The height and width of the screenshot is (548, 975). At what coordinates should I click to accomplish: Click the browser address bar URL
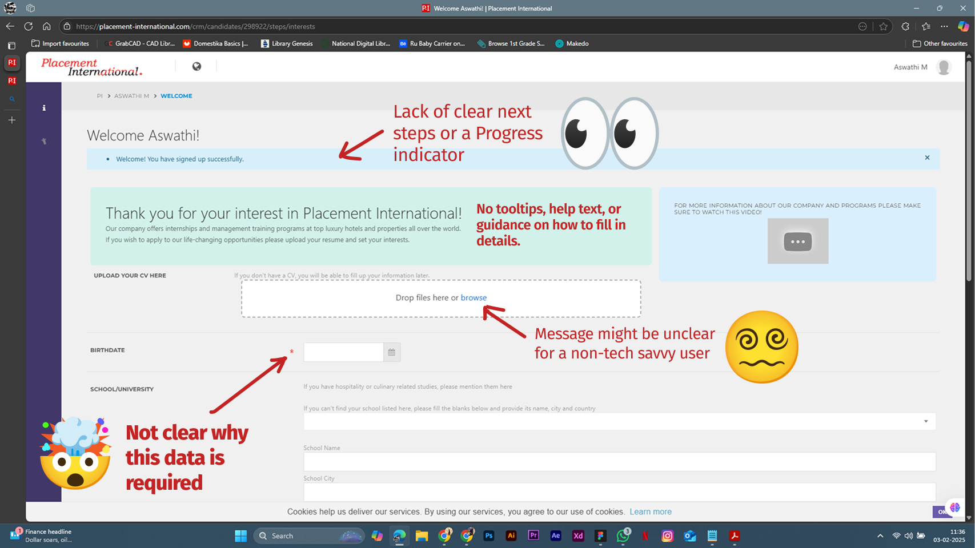195,26
